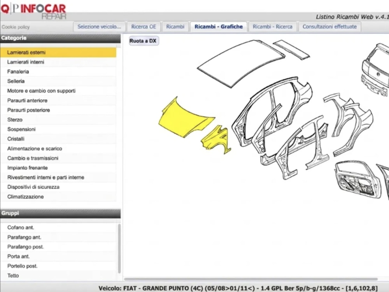Select the Paraurti anteriore category

click(x=58, y=100)
